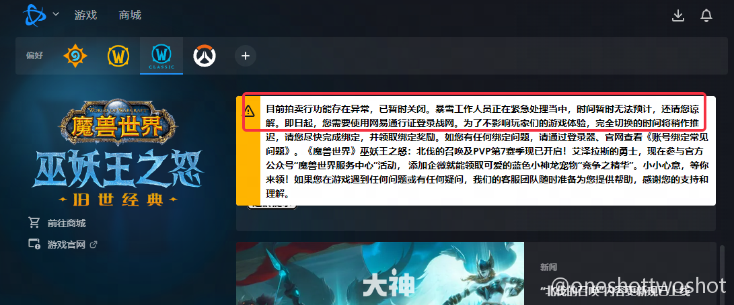Open the 游戏 tab

tap(85, 15)
